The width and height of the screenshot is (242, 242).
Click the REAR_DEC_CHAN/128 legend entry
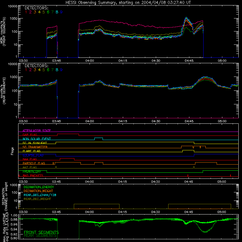point(40,195)
